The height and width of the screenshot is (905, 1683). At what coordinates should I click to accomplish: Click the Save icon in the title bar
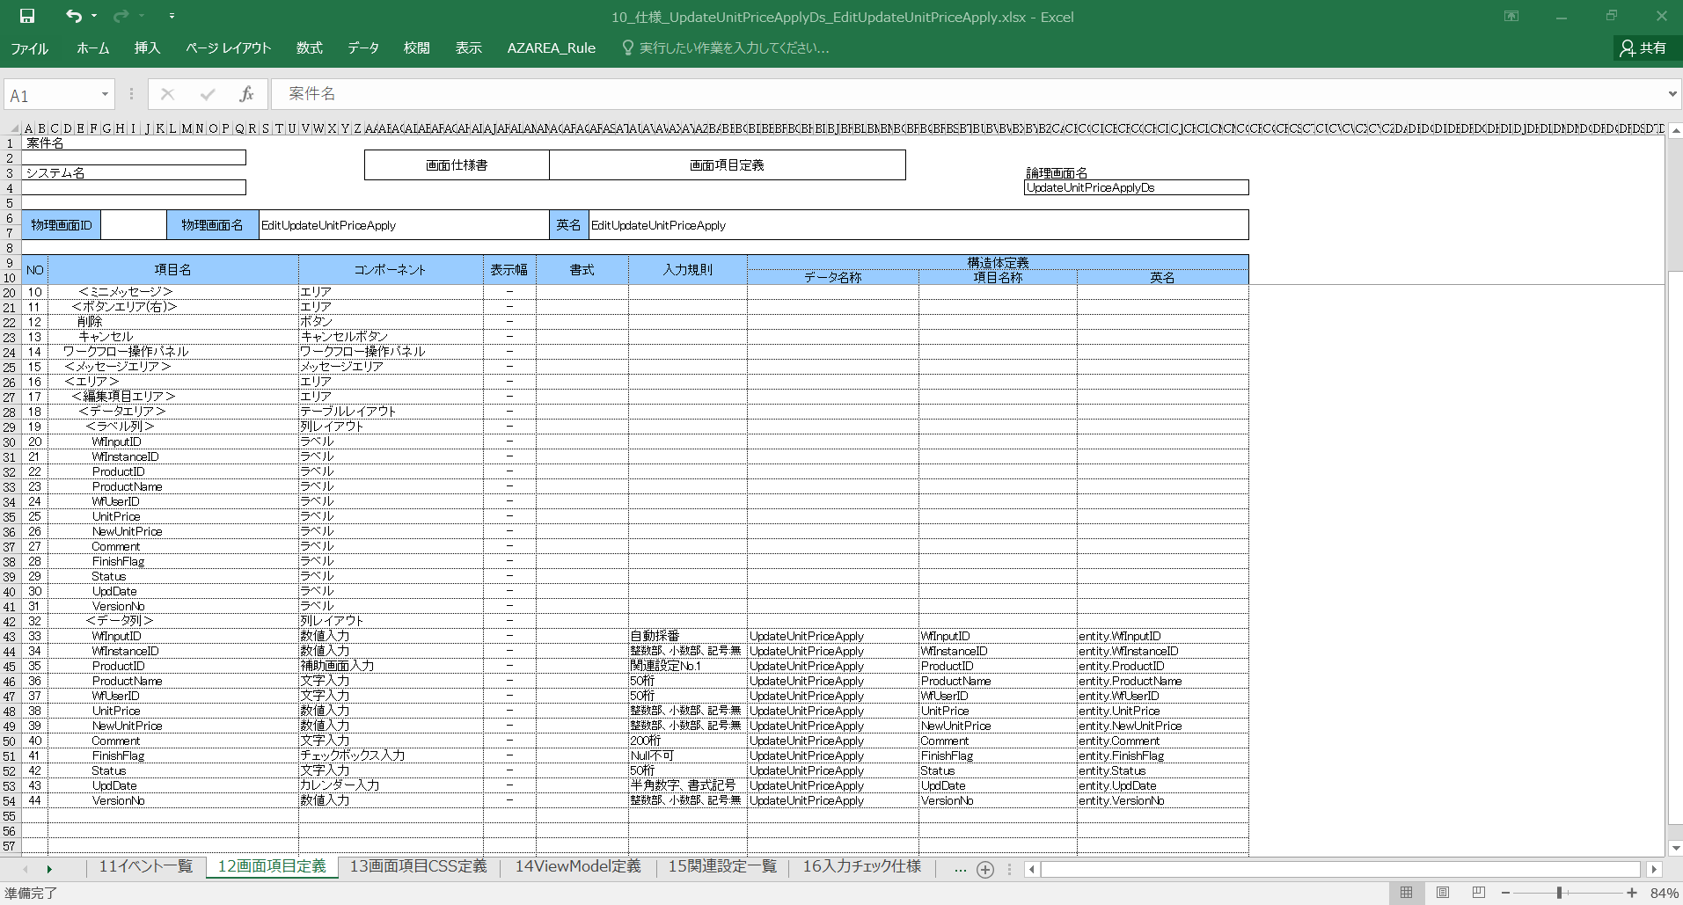pyautogui.click(x=27, y=16)
